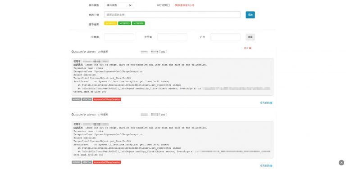This screenshot has height=169, width=346.
Task: Click the red total records count
Action: [248, 48]
